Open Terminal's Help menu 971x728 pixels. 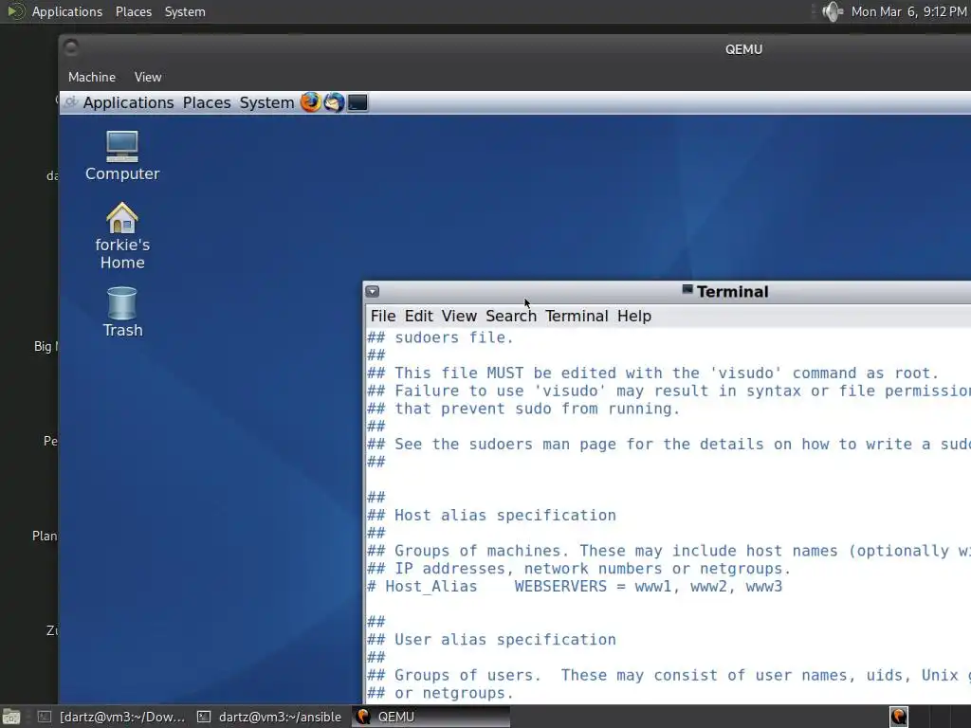pyautogui.click(x=634, y=317)
